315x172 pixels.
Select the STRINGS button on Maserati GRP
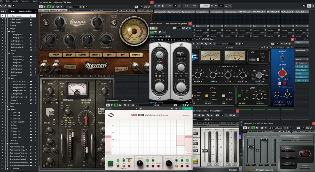coord(96,55)
